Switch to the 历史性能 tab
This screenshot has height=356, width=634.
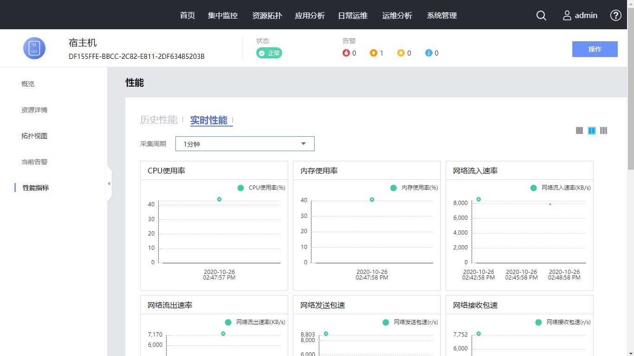[x=159, y=120]
